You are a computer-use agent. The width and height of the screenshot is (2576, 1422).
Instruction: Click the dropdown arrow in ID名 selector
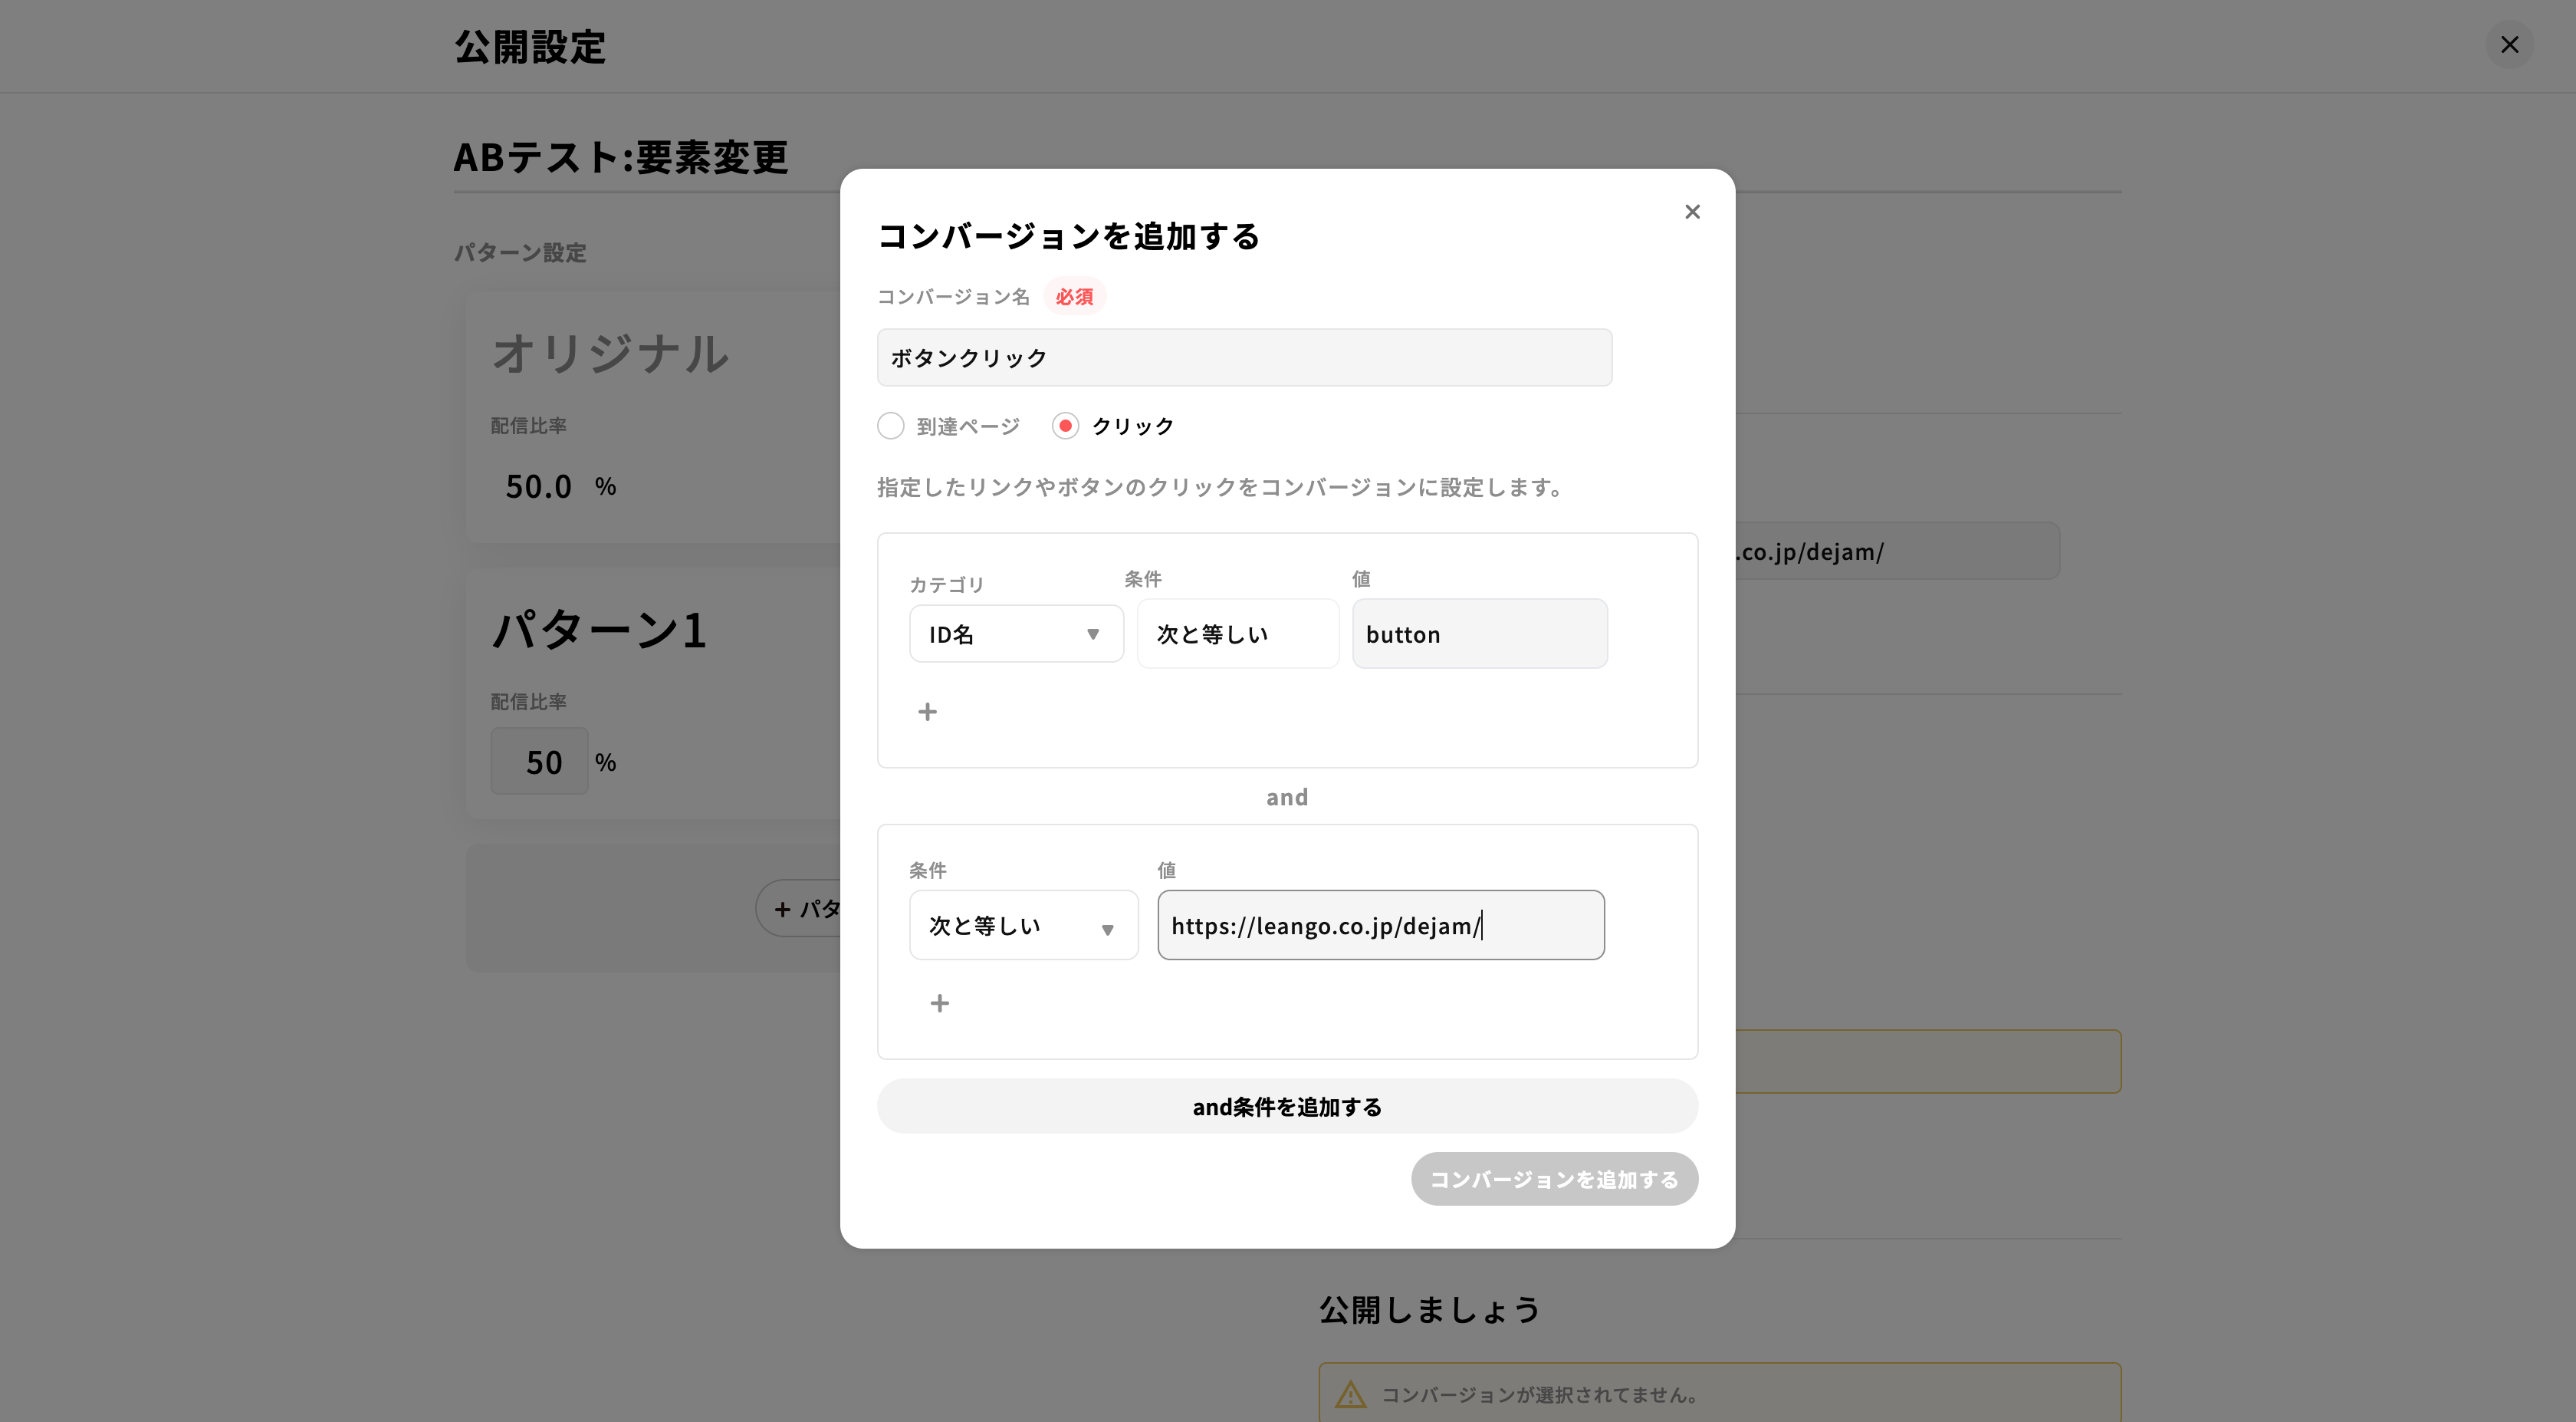(x=1093, y=634)
